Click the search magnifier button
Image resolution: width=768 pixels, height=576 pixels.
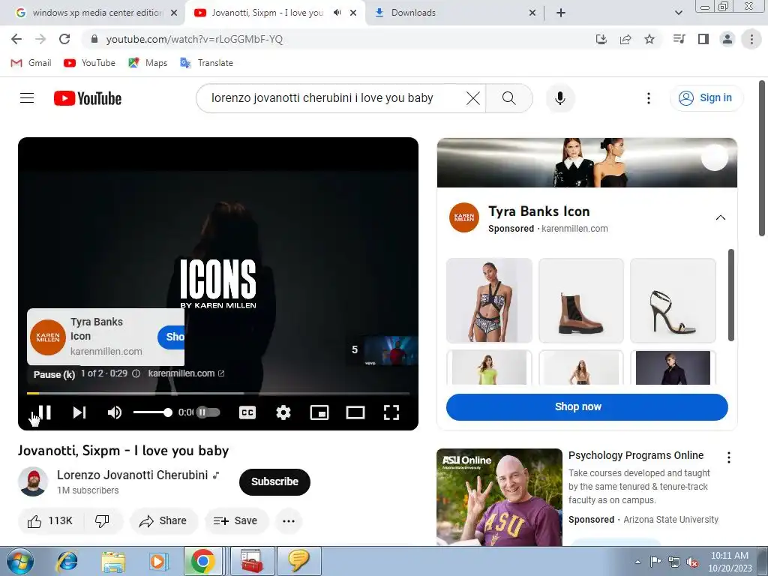click(x=509, y=98)
